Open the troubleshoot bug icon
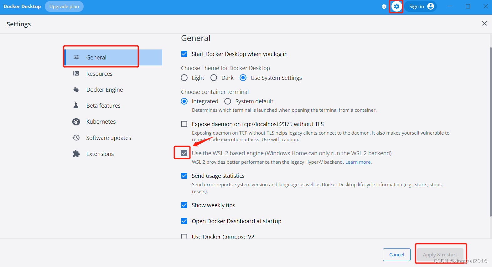This screenshot has width=492, height=267. 384,7
